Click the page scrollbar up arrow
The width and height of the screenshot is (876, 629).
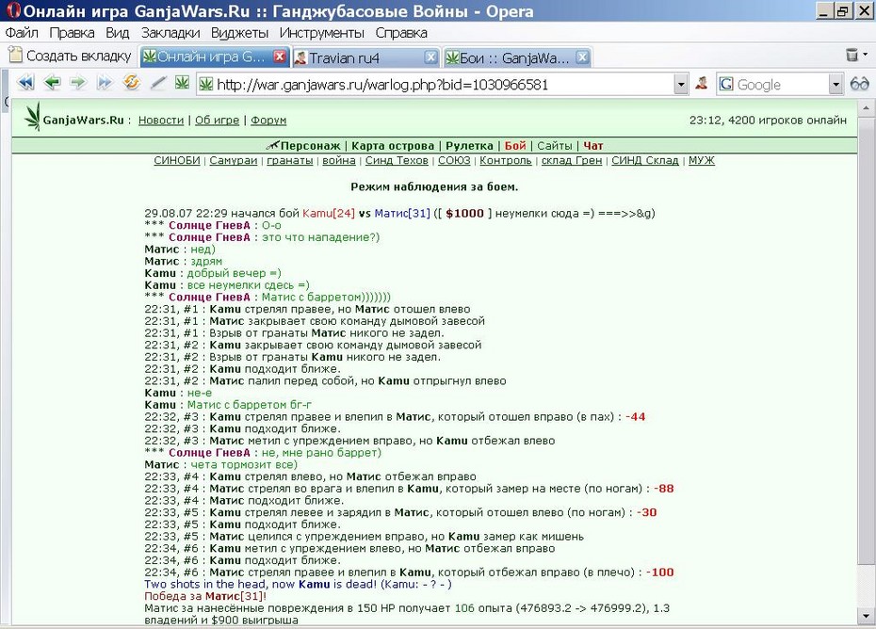[x=866, y=107]
